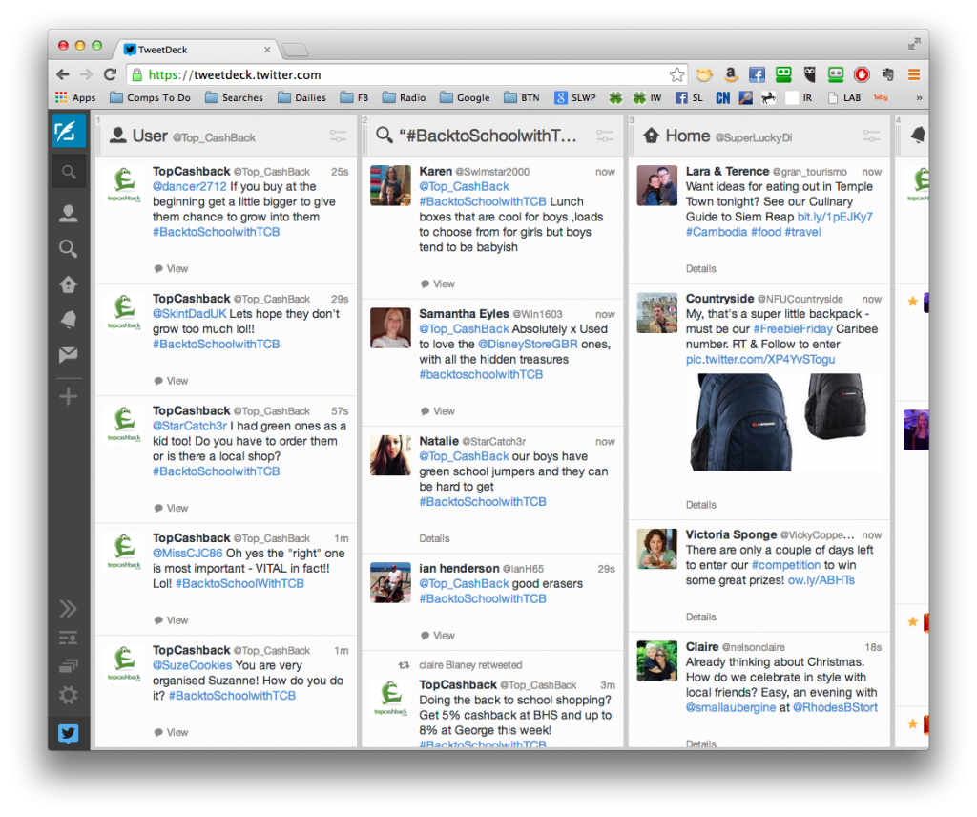Open the stacked columns icon in the sidebar
This screenshot has width=977, height=817.
click(x=68, y=666)
